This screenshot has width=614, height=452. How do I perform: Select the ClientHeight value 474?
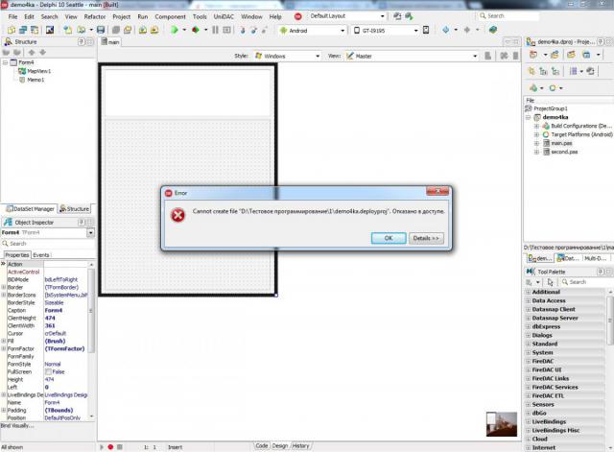(50, 318)
